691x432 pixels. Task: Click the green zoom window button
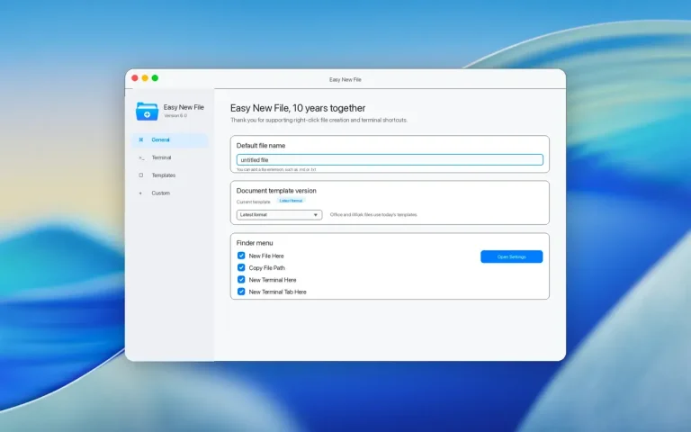click(155, 78)
